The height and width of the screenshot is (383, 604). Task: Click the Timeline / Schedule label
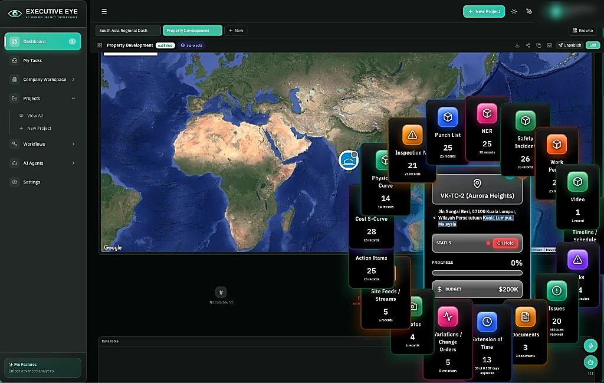coord(585,236)
